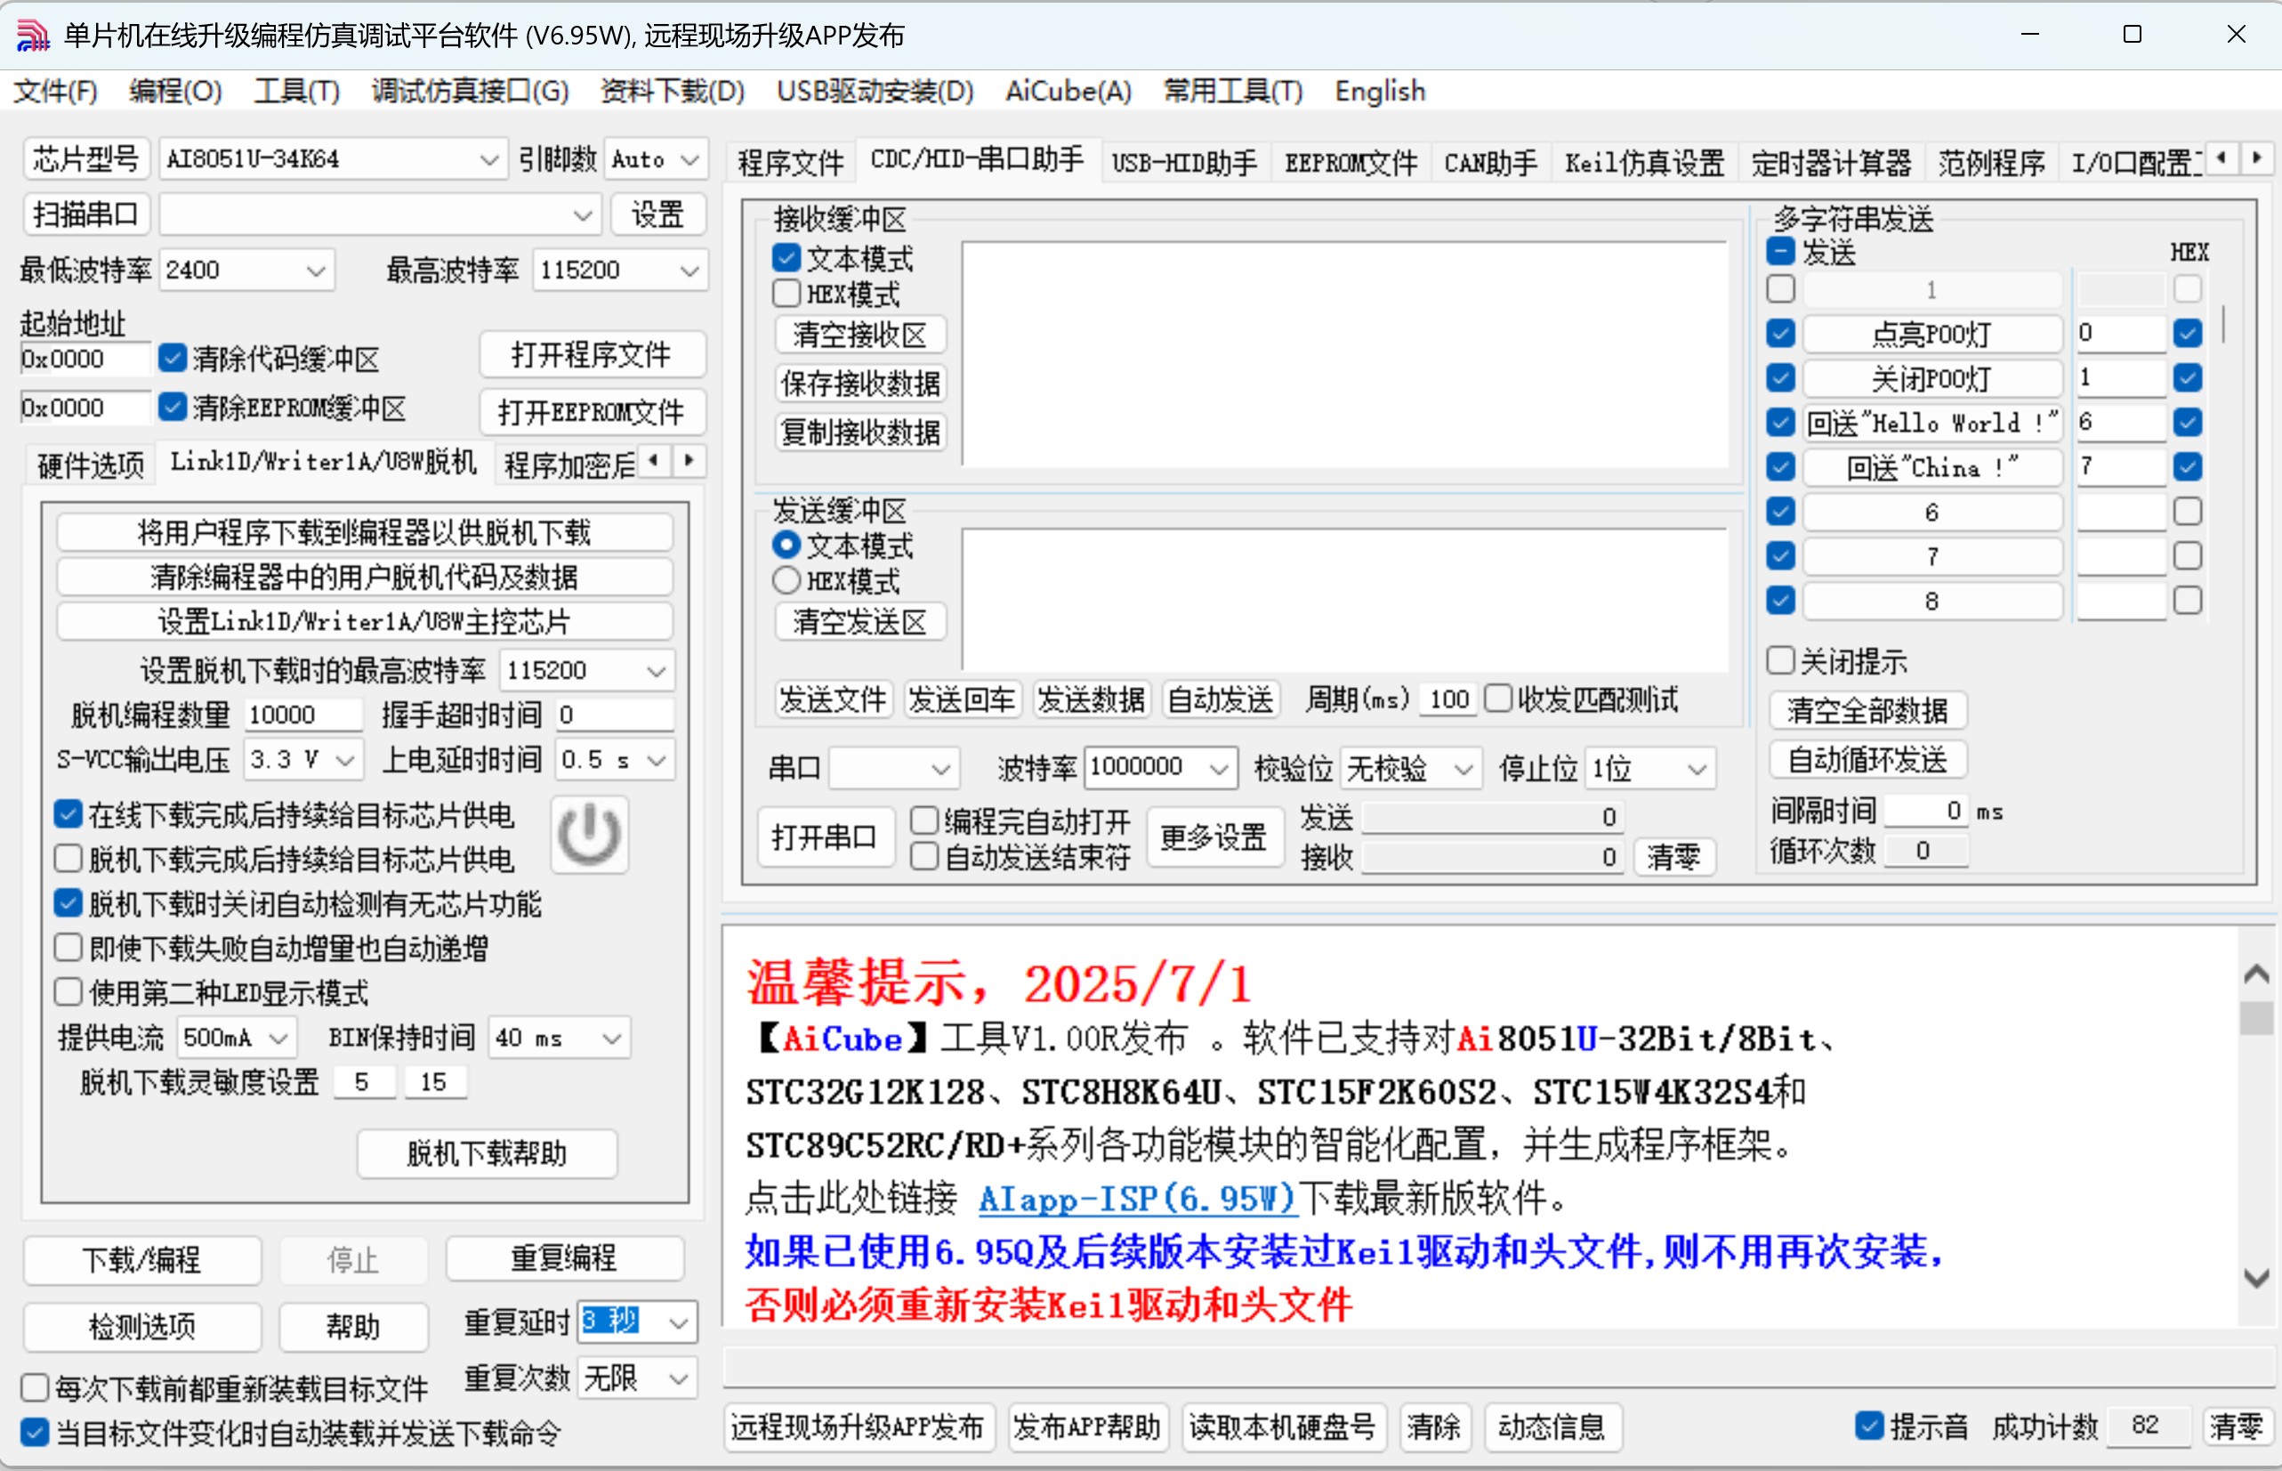Check 每次下载前都重新装载目标文件
2282x1471 pixels.
tap(35, 1387)
